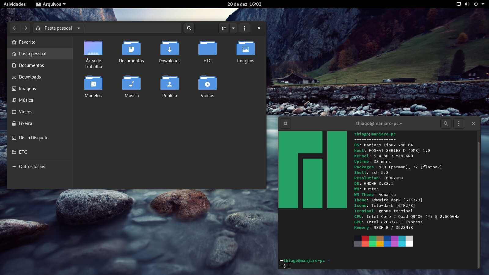489x275 pixels.
Task: Open the Vídeos folder in the grid
Action: pos(208,83)
